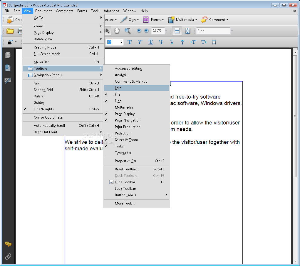The width and height of the screenshot is (300, 266).
Task: Click the superscript text icon
Action: [x=172, y=42]
